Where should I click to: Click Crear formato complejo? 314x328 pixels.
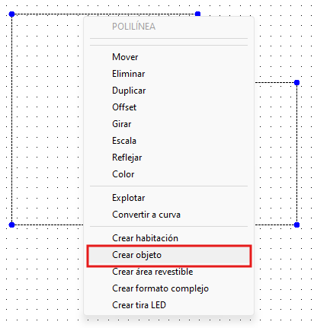(168, 288)
